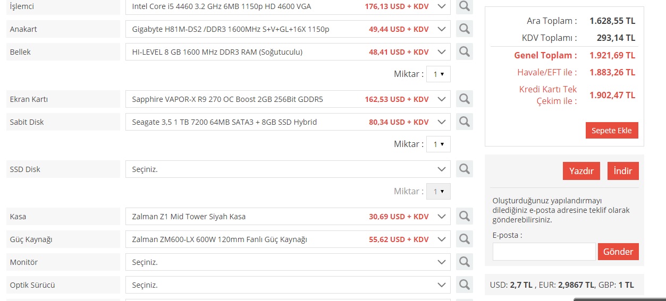Click the Optik Sürücü search icon

pos(464,285)
